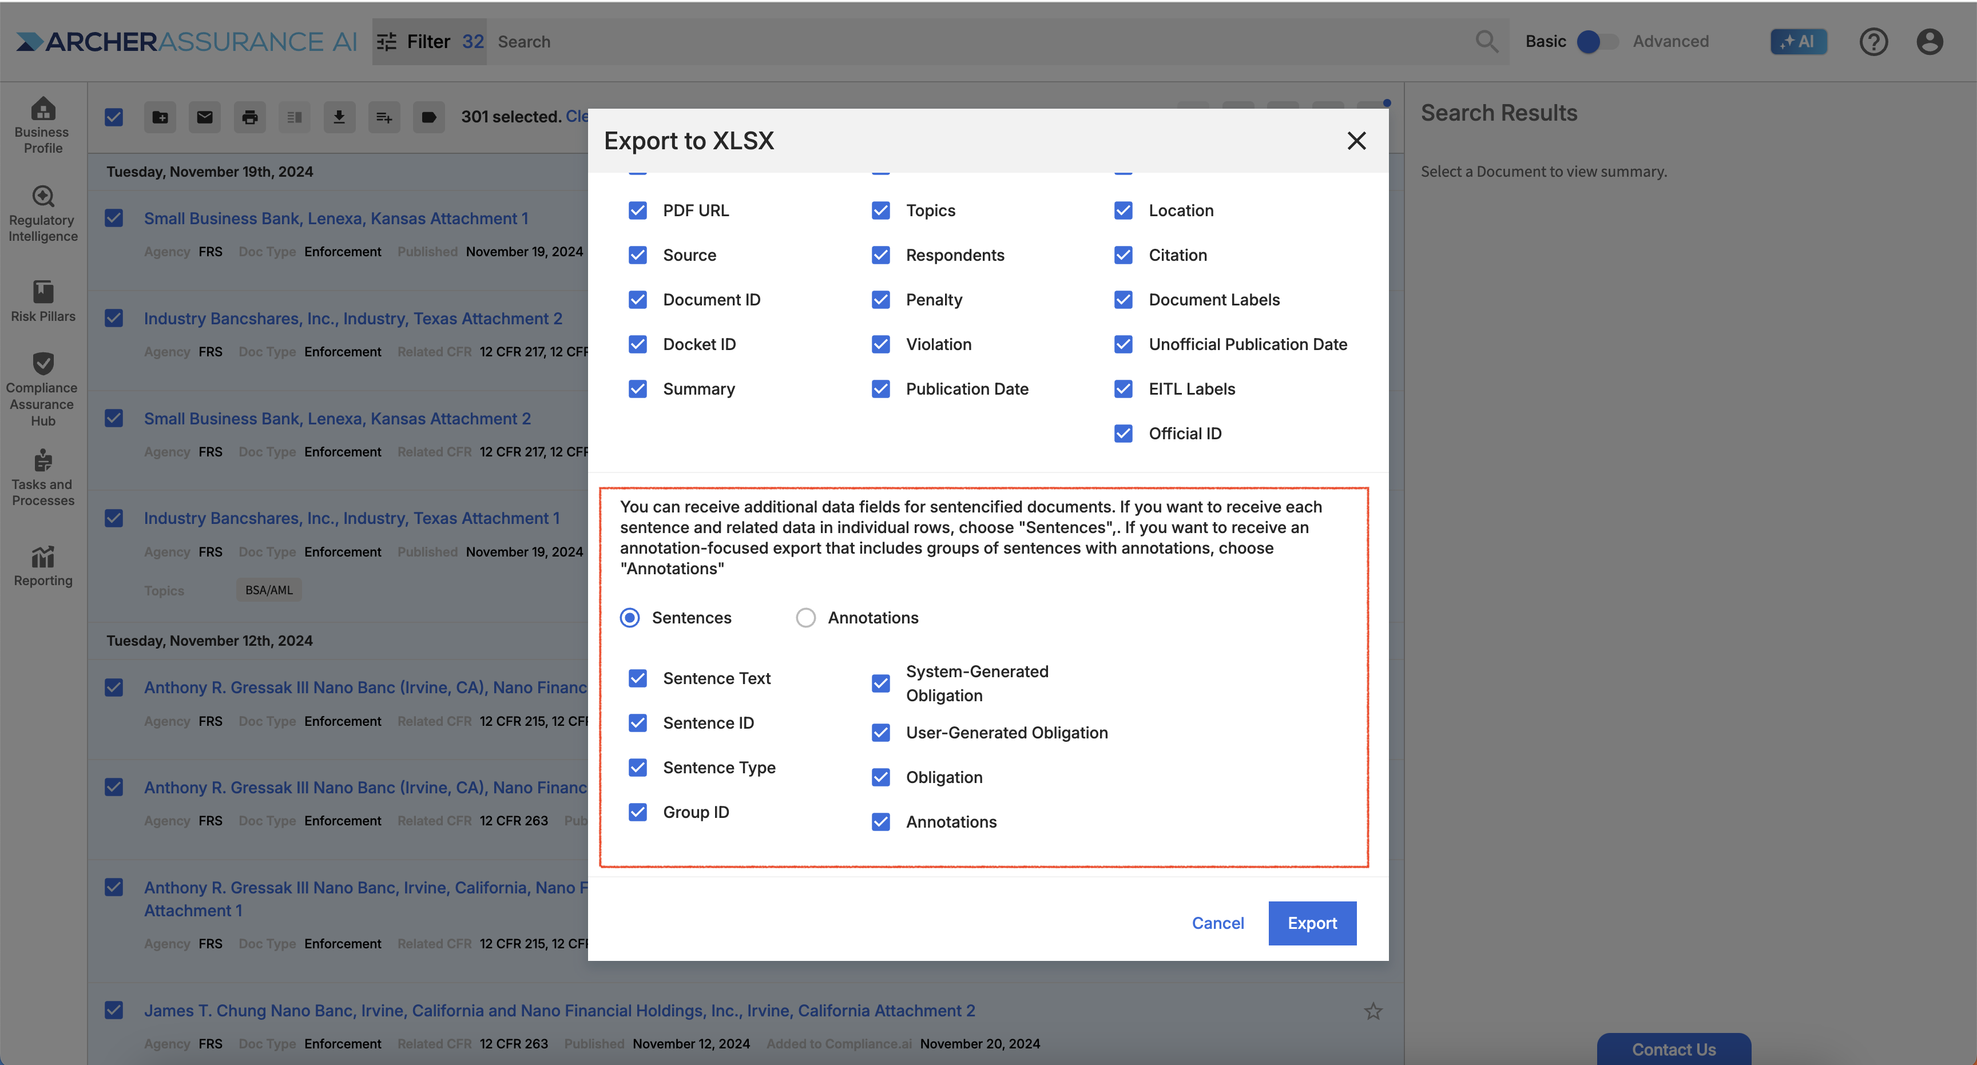Click the search magnifier icon
Screen dimensions: 1977x1065
click(x=1487, y=41)
